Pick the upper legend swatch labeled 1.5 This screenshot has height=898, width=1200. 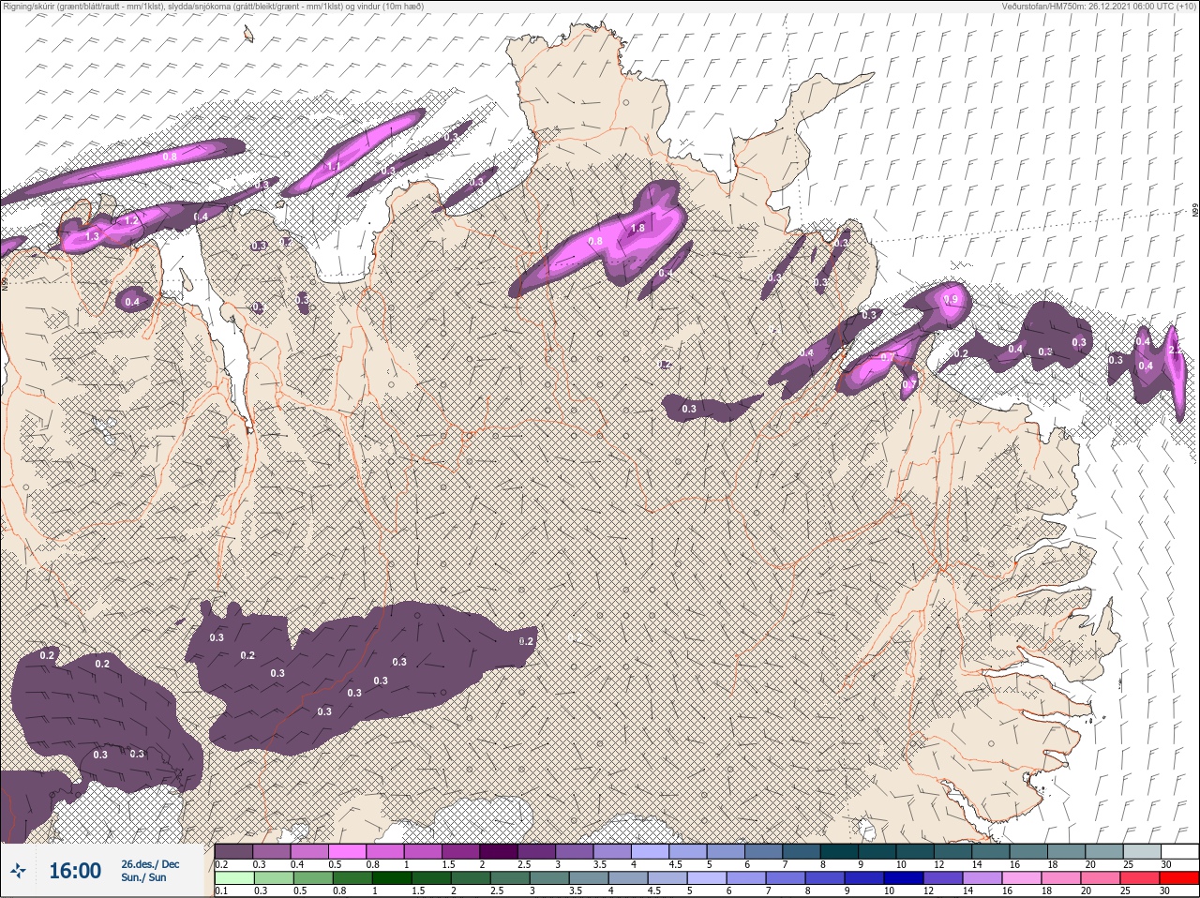click(461, 851)
